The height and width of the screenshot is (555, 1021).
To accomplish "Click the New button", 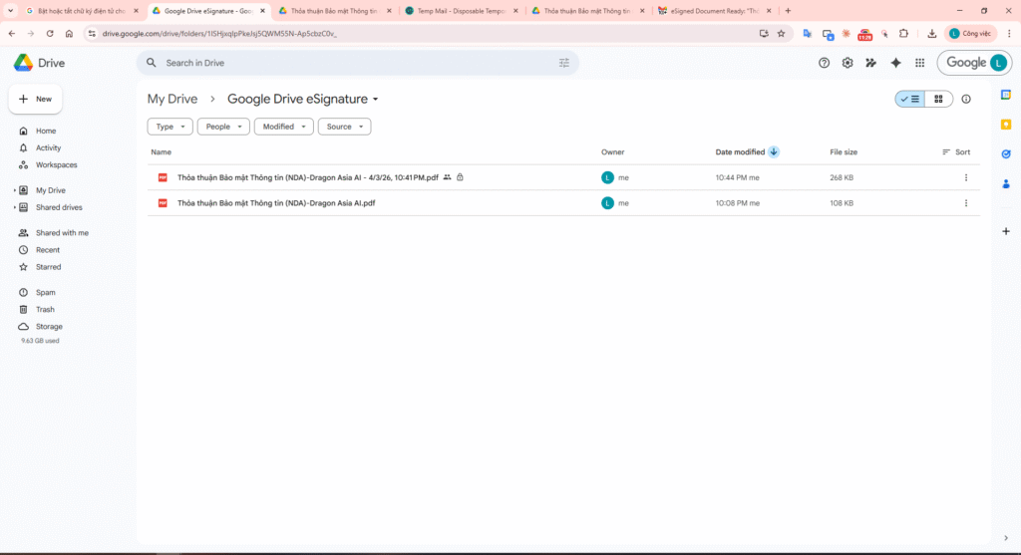I will click(x=36, y=100).
